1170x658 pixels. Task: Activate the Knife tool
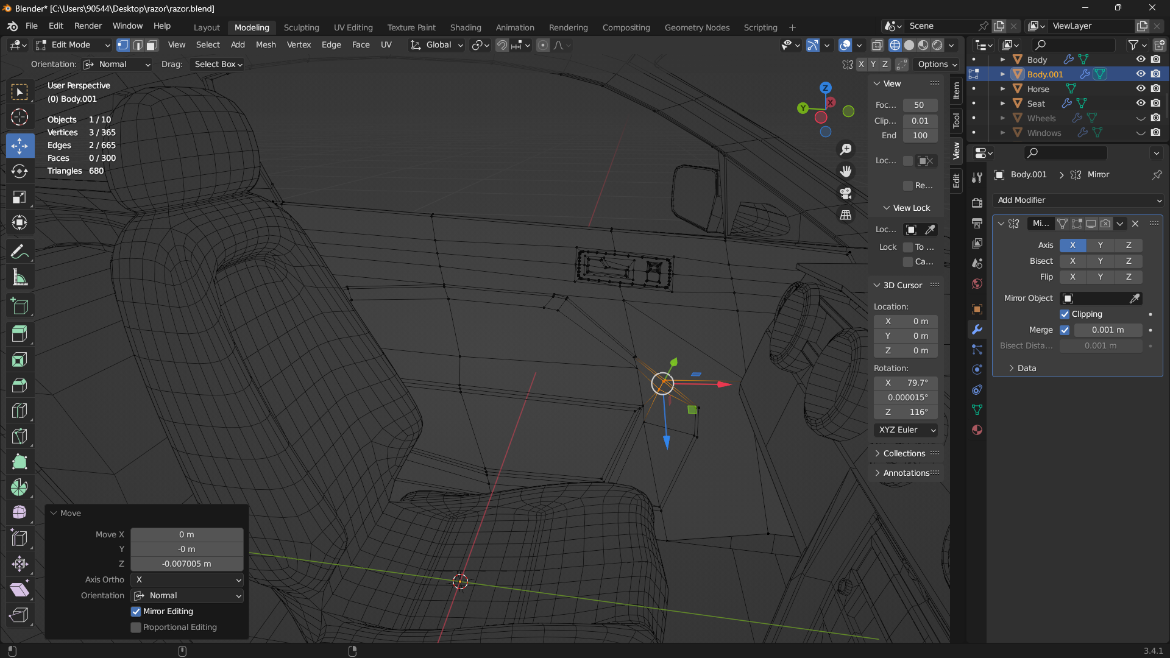click(19, 436)
